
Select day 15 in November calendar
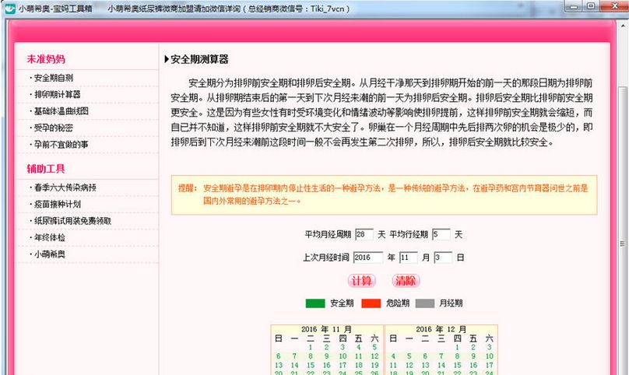tap(311, 366)
